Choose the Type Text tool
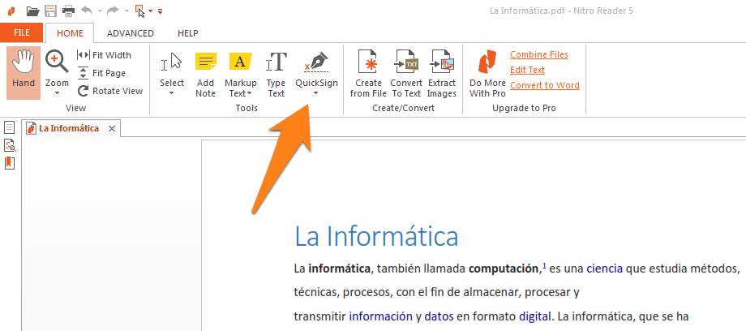746x331 pixels. pos(277,74)
